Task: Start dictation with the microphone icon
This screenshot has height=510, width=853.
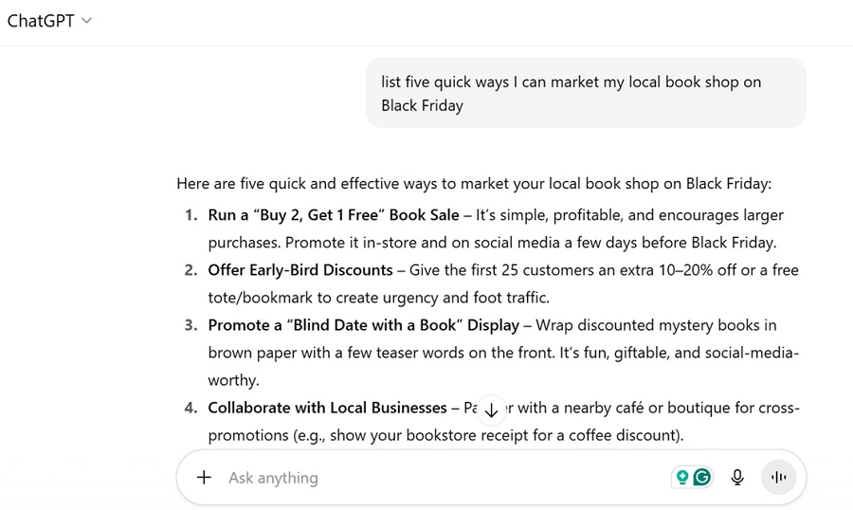Action: click(x=737, y=478)
